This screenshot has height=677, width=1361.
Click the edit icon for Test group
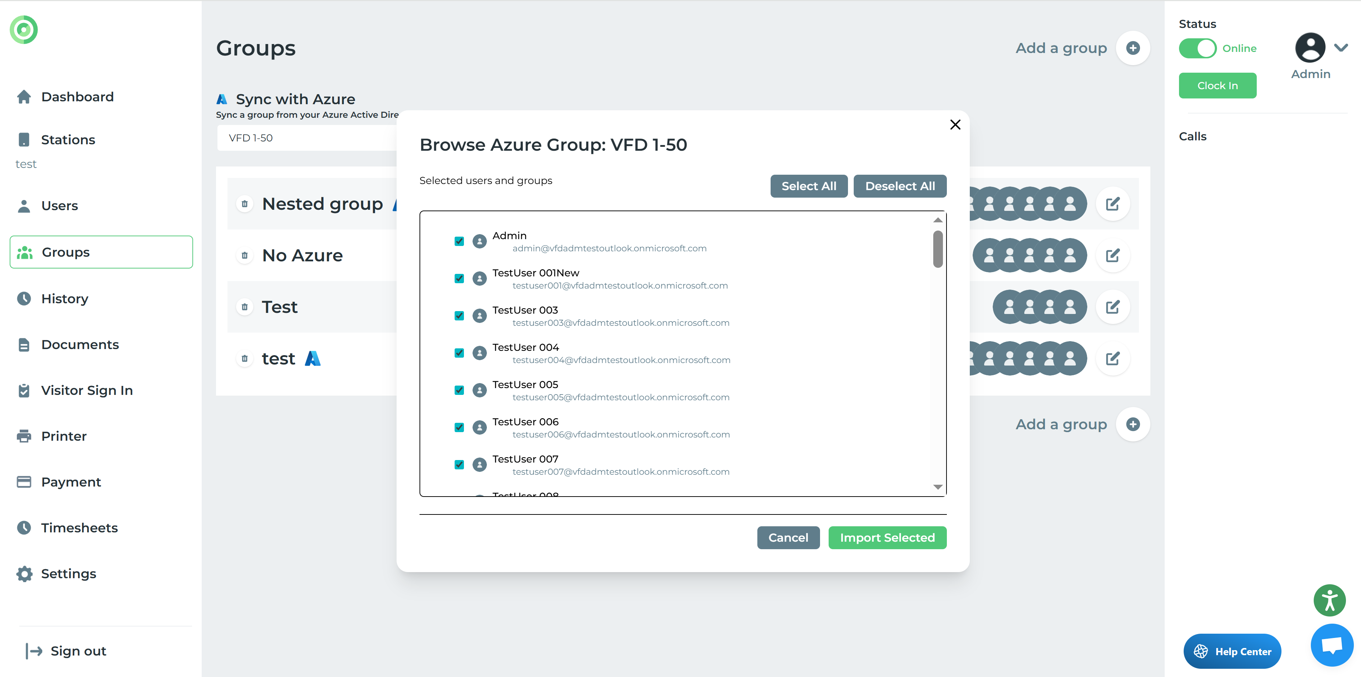point(1113,307)
